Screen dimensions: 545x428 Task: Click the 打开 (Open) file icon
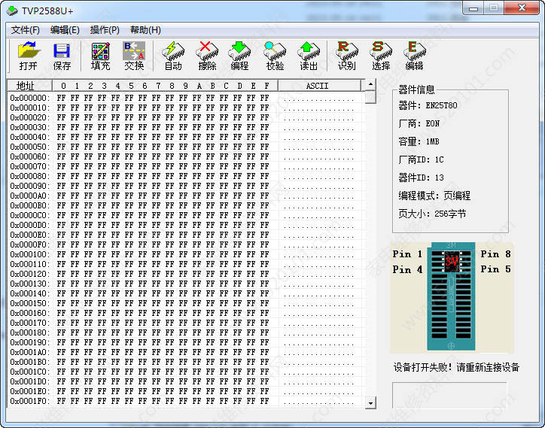pyautogui.click(x=29, y=56)
